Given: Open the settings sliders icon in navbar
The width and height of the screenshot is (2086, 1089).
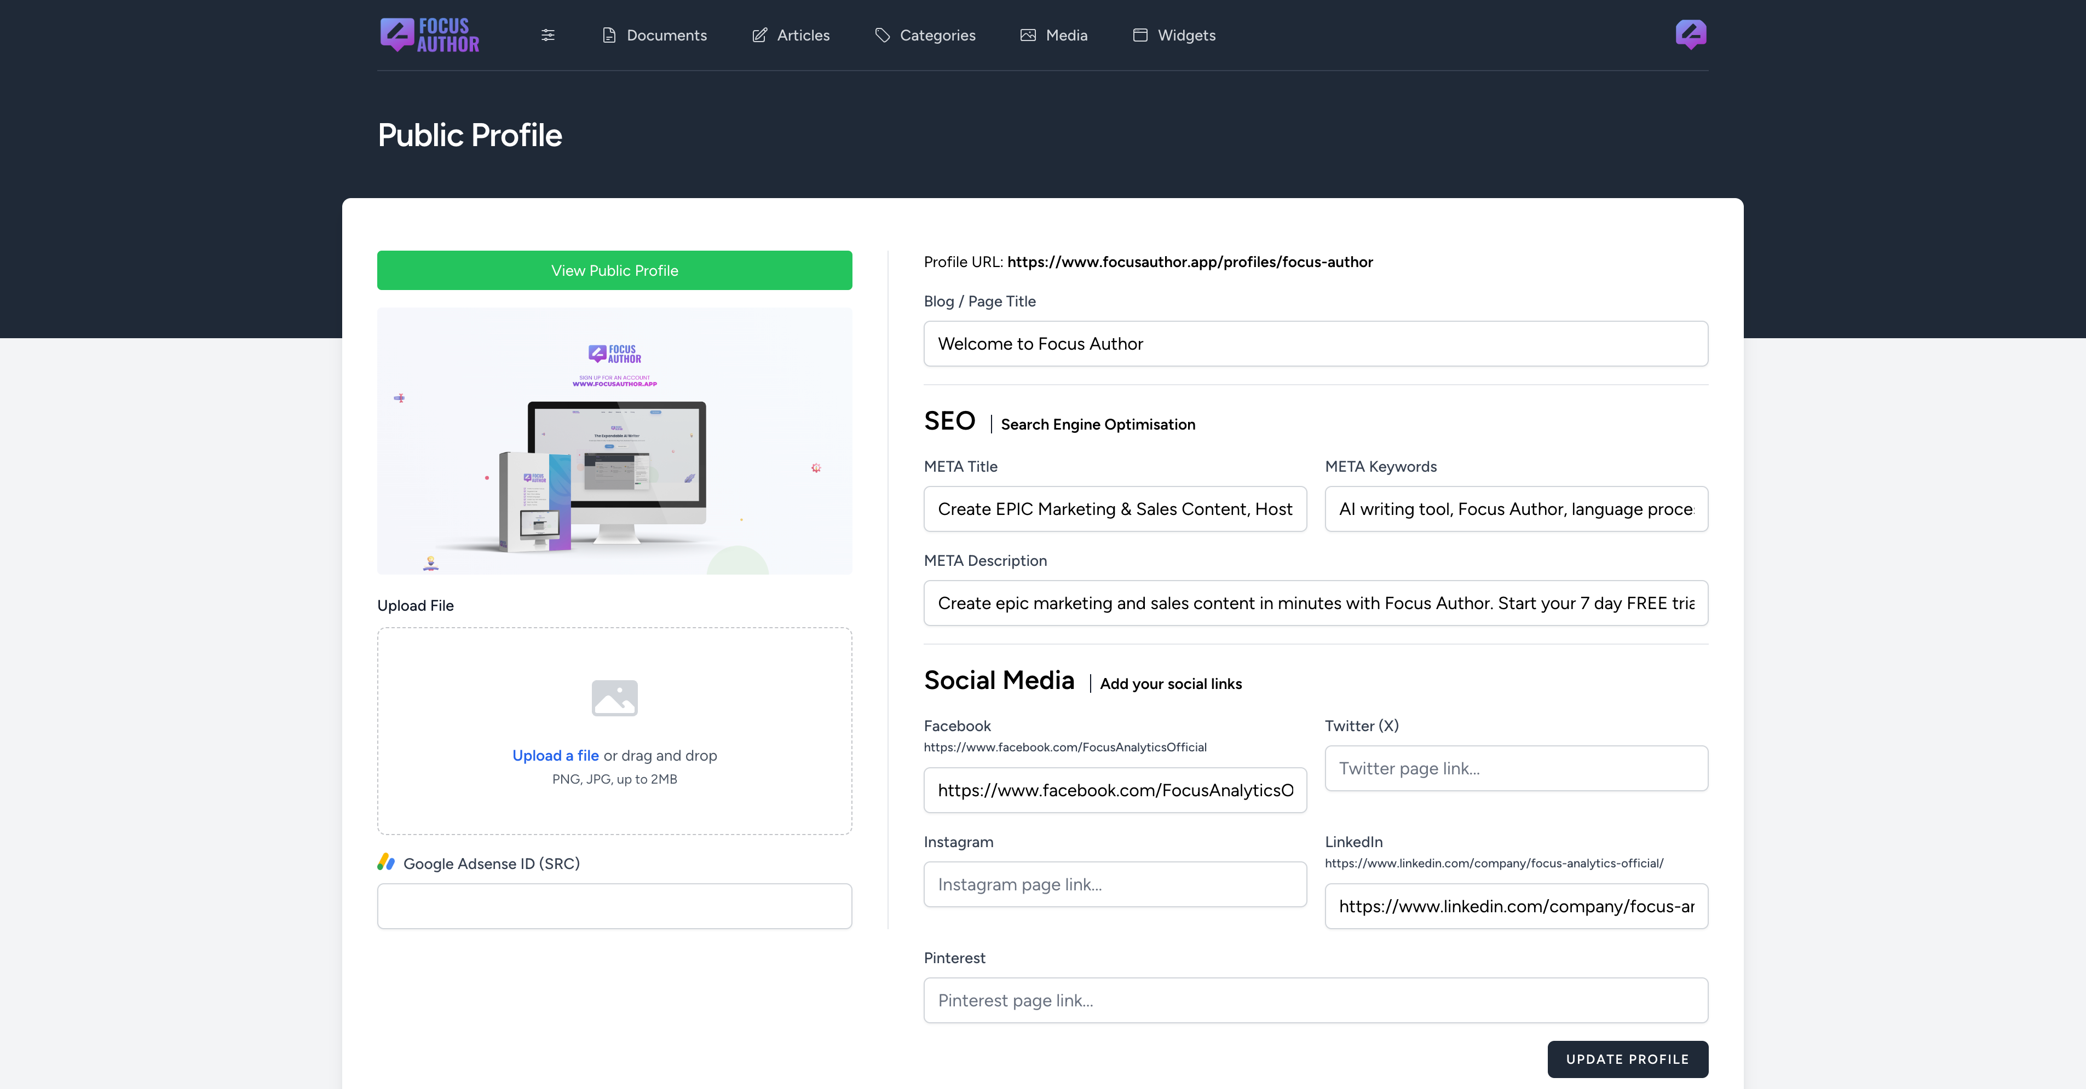Looking at the screenshot, I should pos(548,35).
